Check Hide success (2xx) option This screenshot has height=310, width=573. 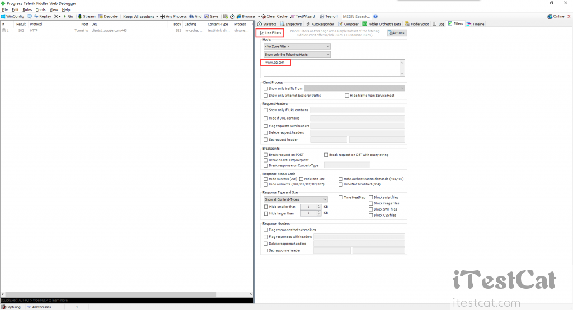(266, 179)
